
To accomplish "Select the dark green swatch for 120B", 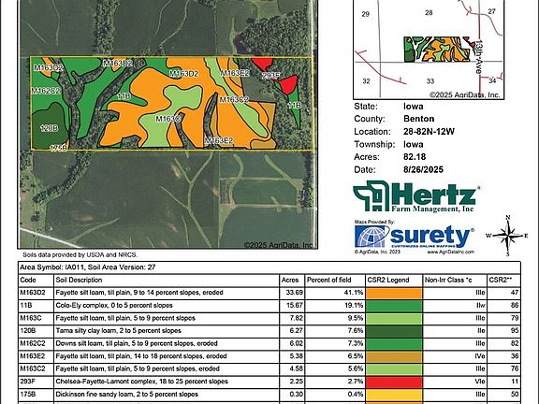I will coord(394,331).
